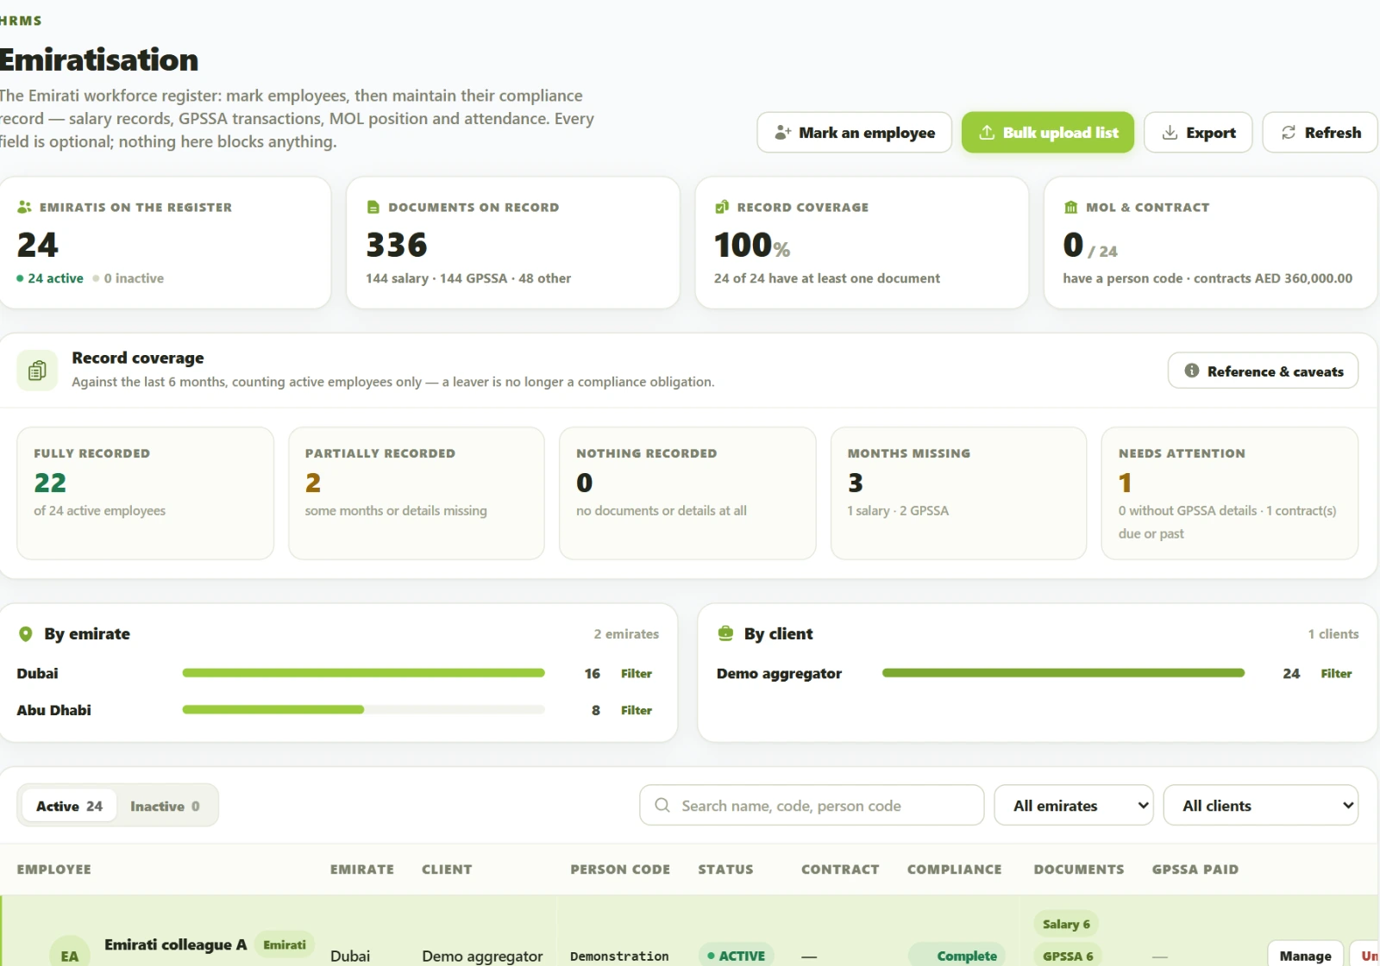Image resolution: width=1380 pixels, height=966 pixels.
Task: Click the briefcase icon beside By client
Action: (x=725, y=633)
